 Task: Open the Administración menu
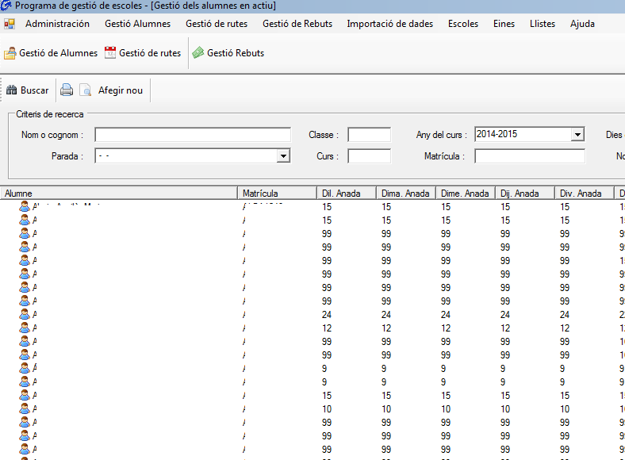tap(57, 24)
